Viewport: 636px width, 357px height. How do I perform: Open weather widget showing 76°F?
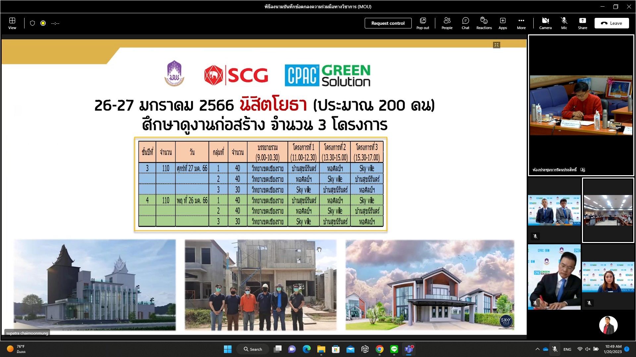[x=17, y=349]
